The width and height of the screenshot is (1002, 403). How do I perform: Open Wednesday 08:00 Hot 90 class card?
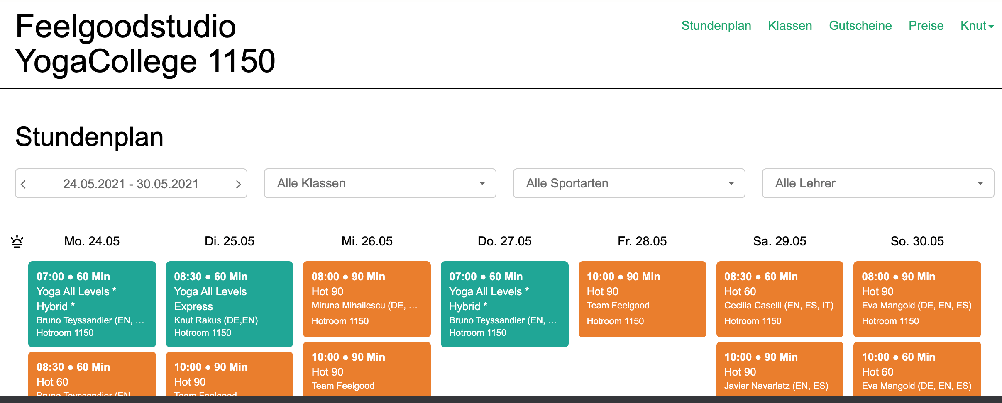pyautogui.click(x=367, y=299)
